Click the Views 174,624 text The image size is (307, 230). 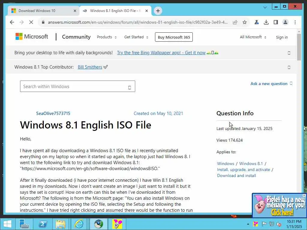pyautogui.click(x=229, y=140)
